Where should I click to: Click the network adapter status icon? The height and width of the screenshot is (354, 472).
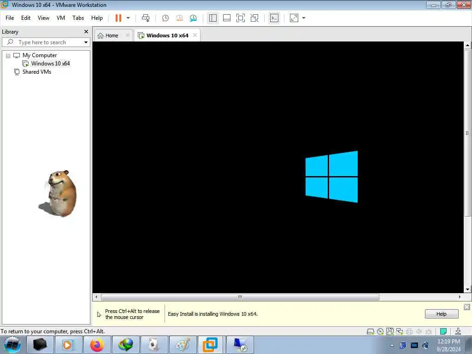pyautogui.click(x=400, y=332)
